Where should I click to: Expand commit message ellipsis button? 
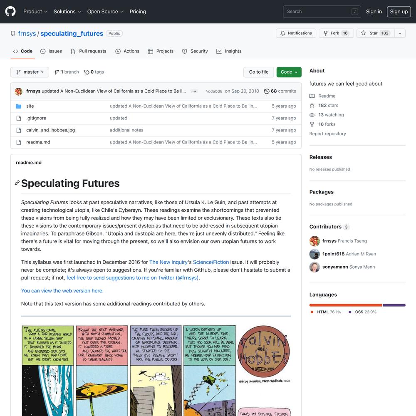194,91
